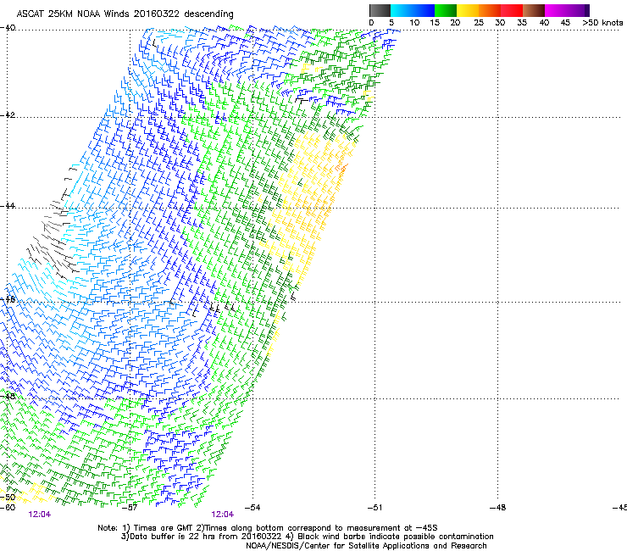Click the -51 longitude axis label
Image resolution: width=627 pixels, height=551 pixels.
click(x=375, y=508)
